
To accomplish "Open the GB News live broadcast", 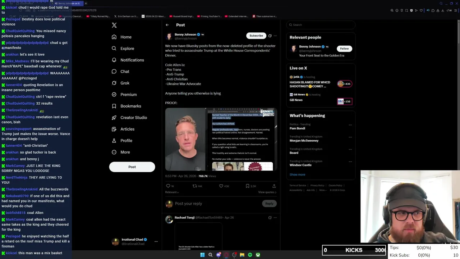I will (x=296, y=100).
